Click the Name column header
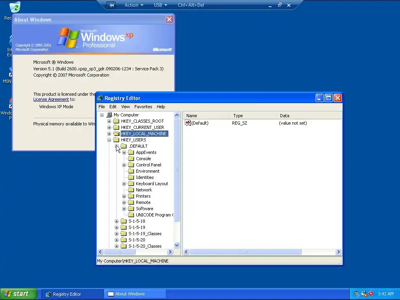Image resolution: width=400 pixels, height=300 pixels. [206, 116]
